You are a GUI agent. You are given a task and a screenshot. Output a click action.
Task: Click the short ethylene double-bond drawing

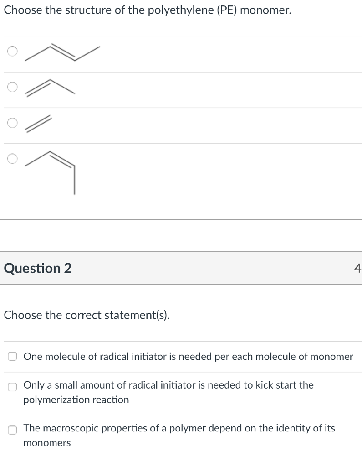(x=38, y=124)
